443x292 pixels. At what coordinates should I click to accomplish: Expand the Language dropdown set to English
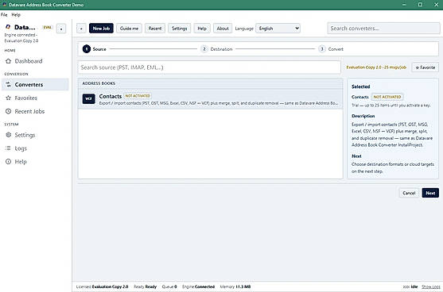tap(278, 29)
